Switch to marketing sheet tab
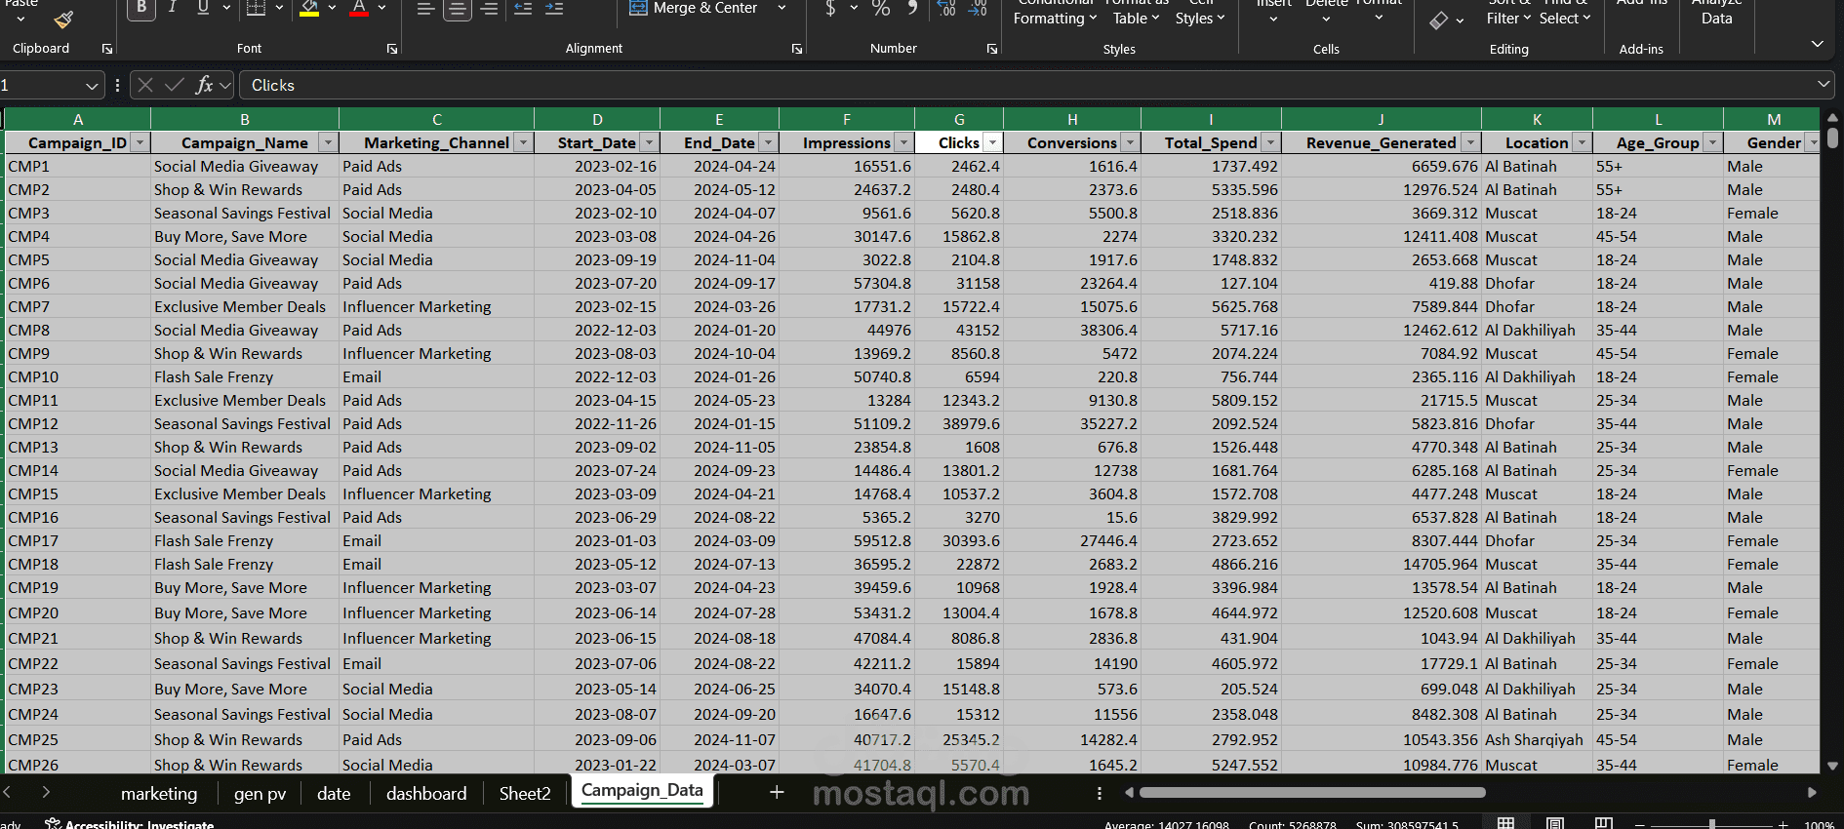 (x=159, y=794)
